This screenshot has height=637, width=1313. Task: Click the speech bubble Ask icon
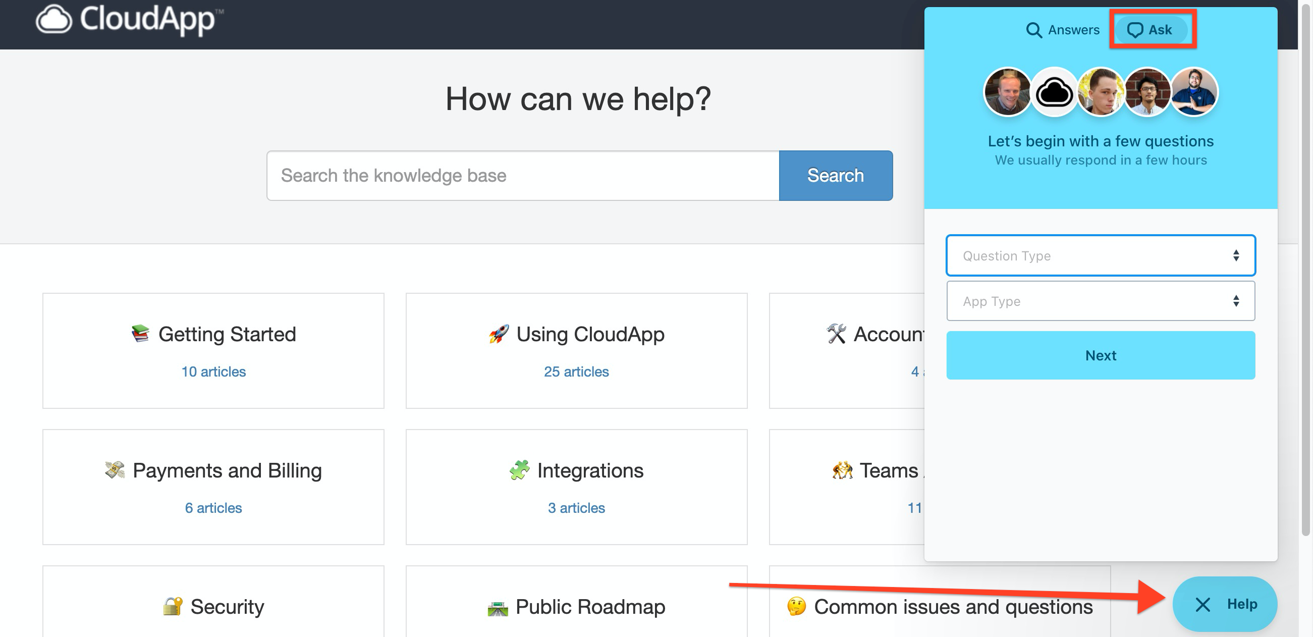pyautogui.click(x=1134, y=30)
